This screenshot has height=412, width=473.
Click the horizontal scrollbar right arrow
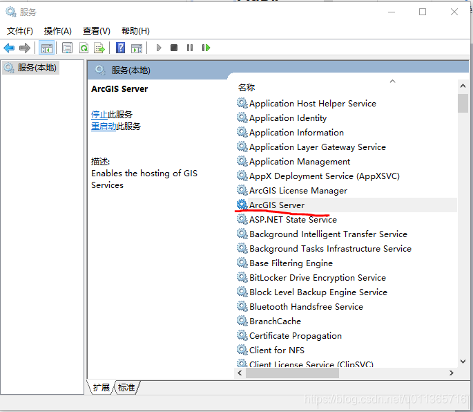[x=452, y=373]
